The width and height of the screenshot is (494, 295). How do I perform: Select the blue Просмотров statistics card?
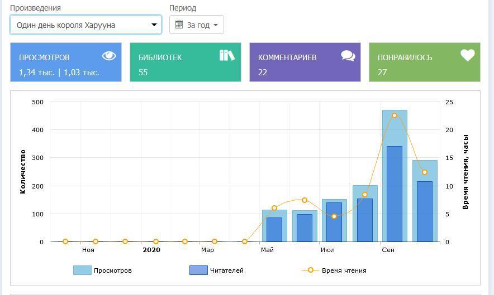[65, 62]
